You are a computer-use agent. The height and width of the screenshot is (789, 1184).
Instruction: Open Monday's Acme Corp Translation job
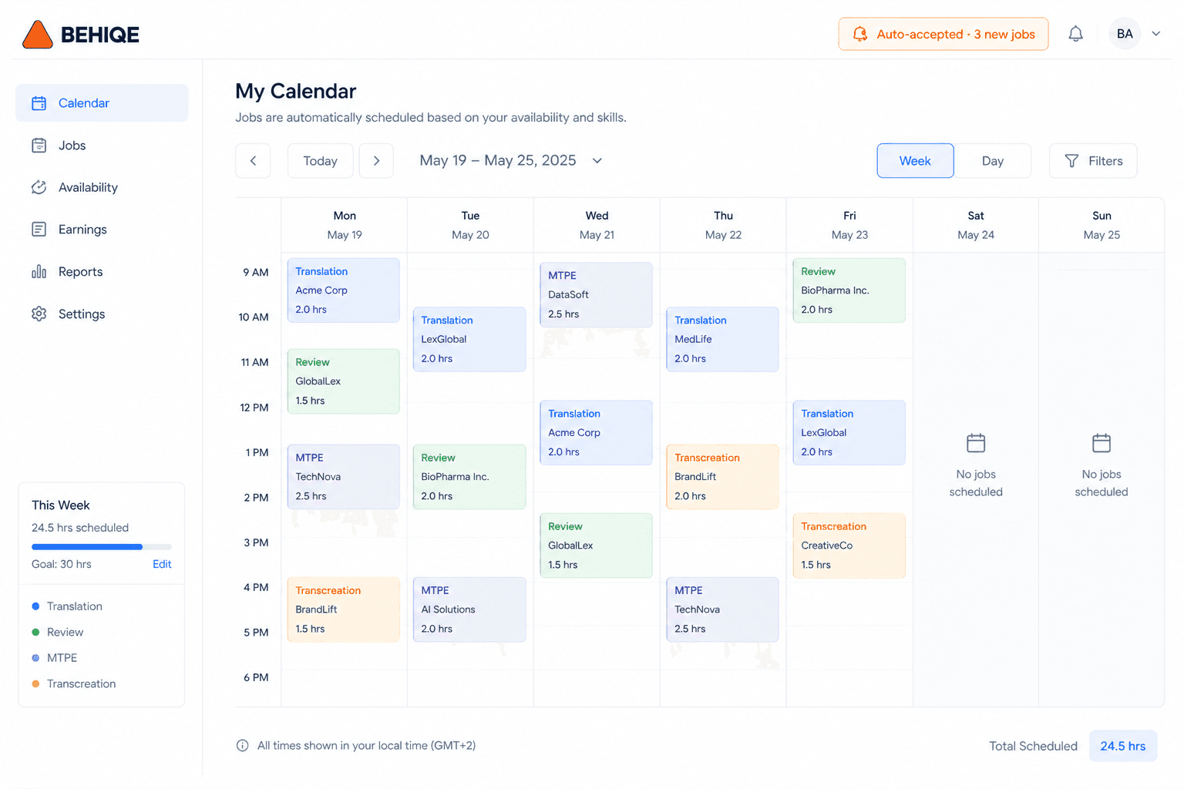344,290
